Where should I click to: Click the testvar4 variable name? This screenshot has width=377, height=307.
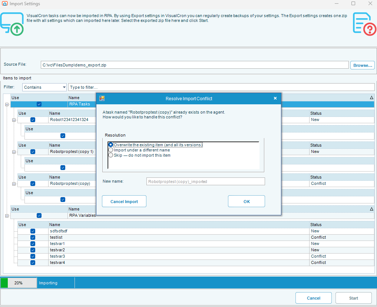[x=57, y=263]
